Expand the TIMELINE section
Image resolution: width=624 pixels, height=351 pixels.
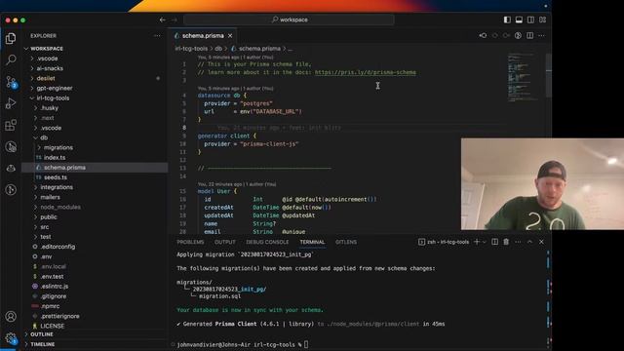(x=43, y=344)
